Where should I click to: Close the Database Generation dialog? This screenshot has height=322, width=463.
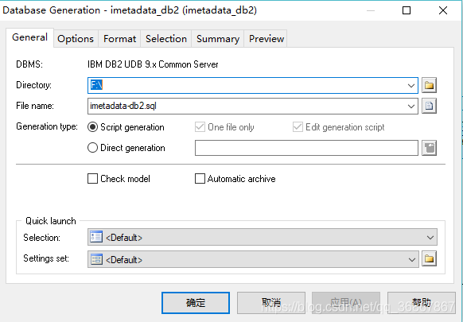pos(443,10)
